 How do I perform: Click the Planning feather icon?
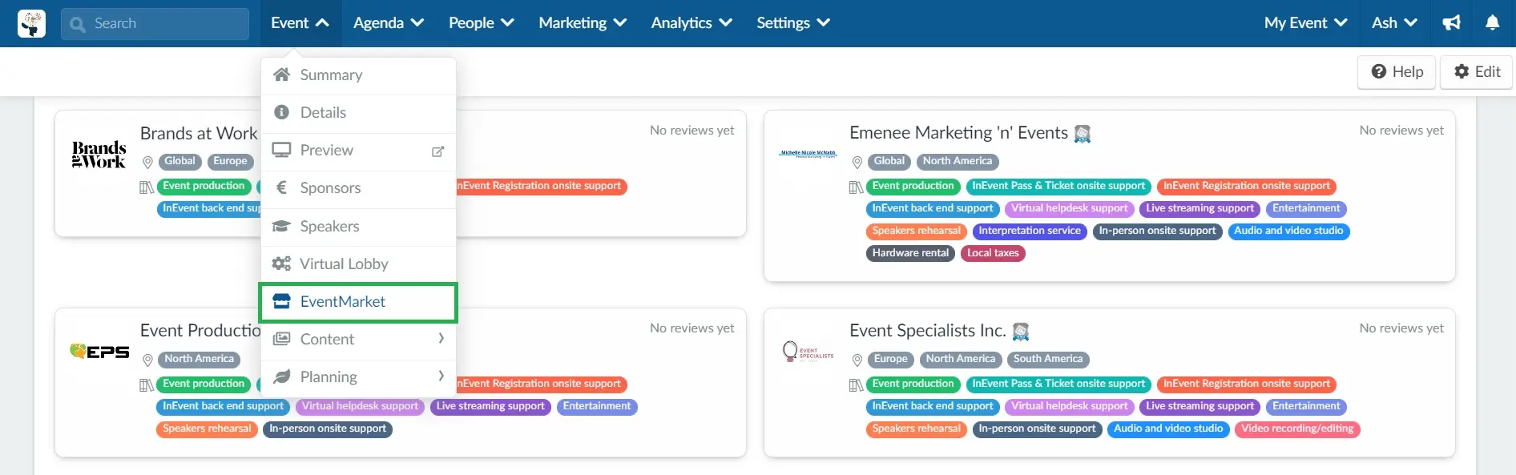pos(281,376)
